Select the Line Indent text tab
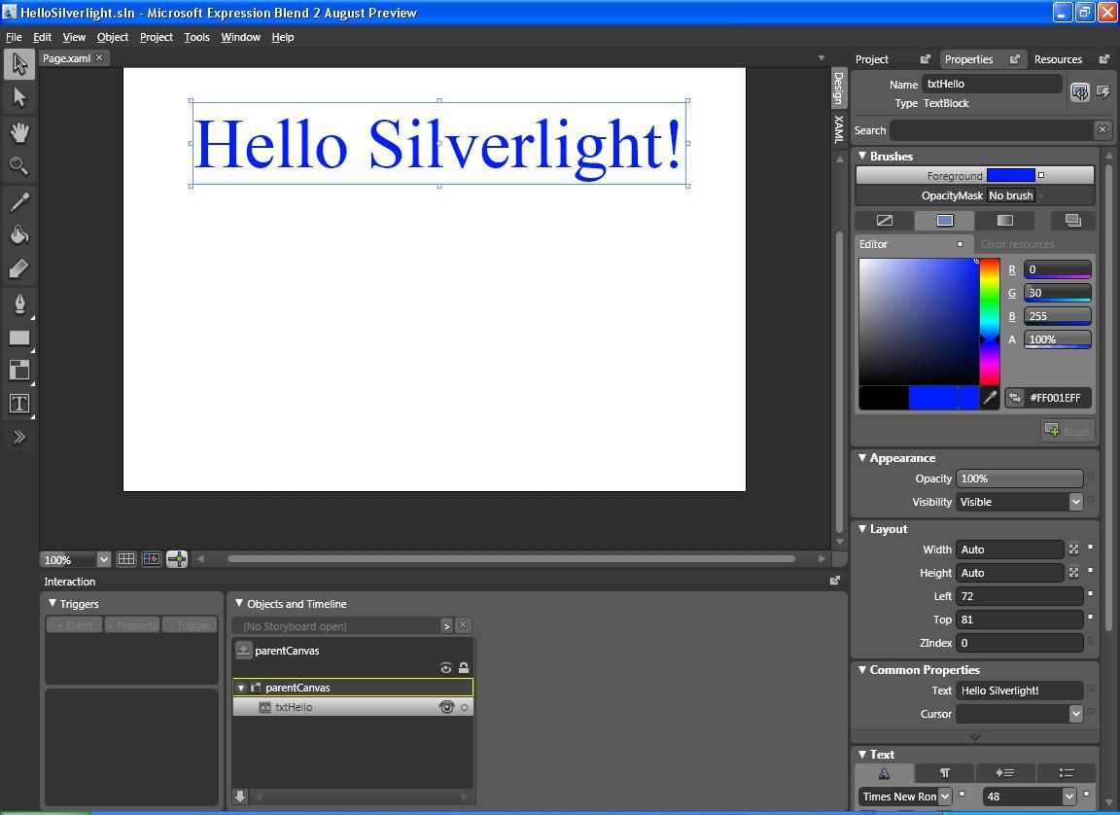This screenshot has height=815, width=1120. [1005, 773]
